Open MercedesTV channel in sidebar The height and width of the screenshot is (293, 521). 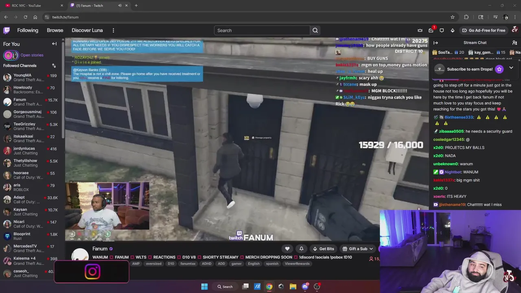click(x=31, y=248)
